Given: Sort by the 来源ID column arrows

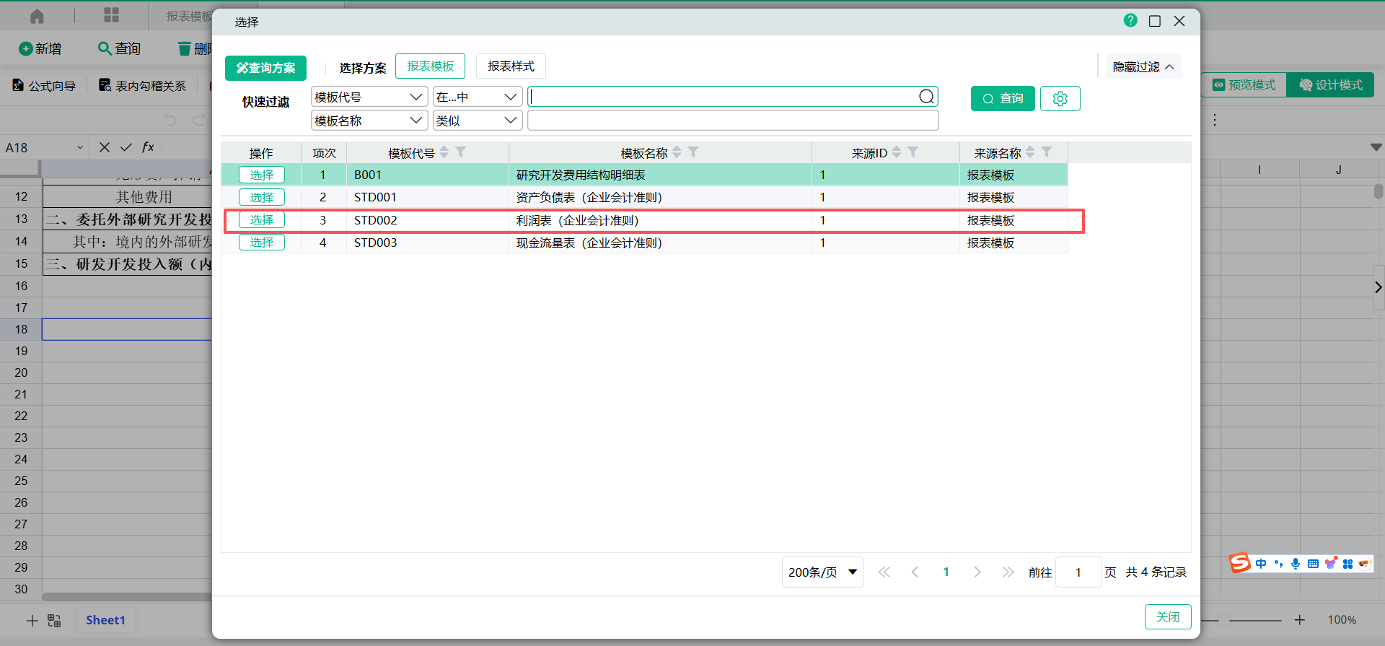Looking at the screenshot, I should [897, 152].
